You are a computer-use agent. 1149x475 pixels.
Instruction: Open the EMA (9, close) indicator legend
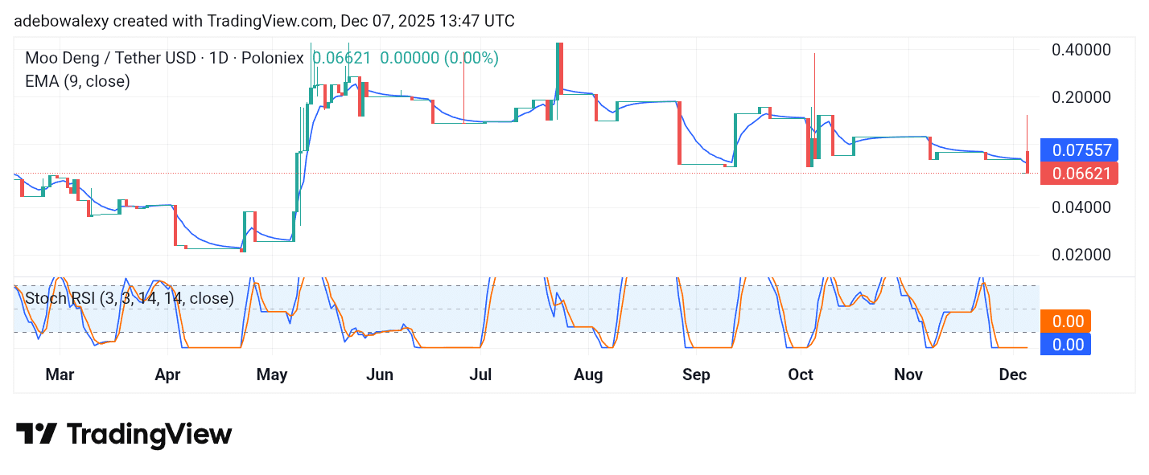78,81
